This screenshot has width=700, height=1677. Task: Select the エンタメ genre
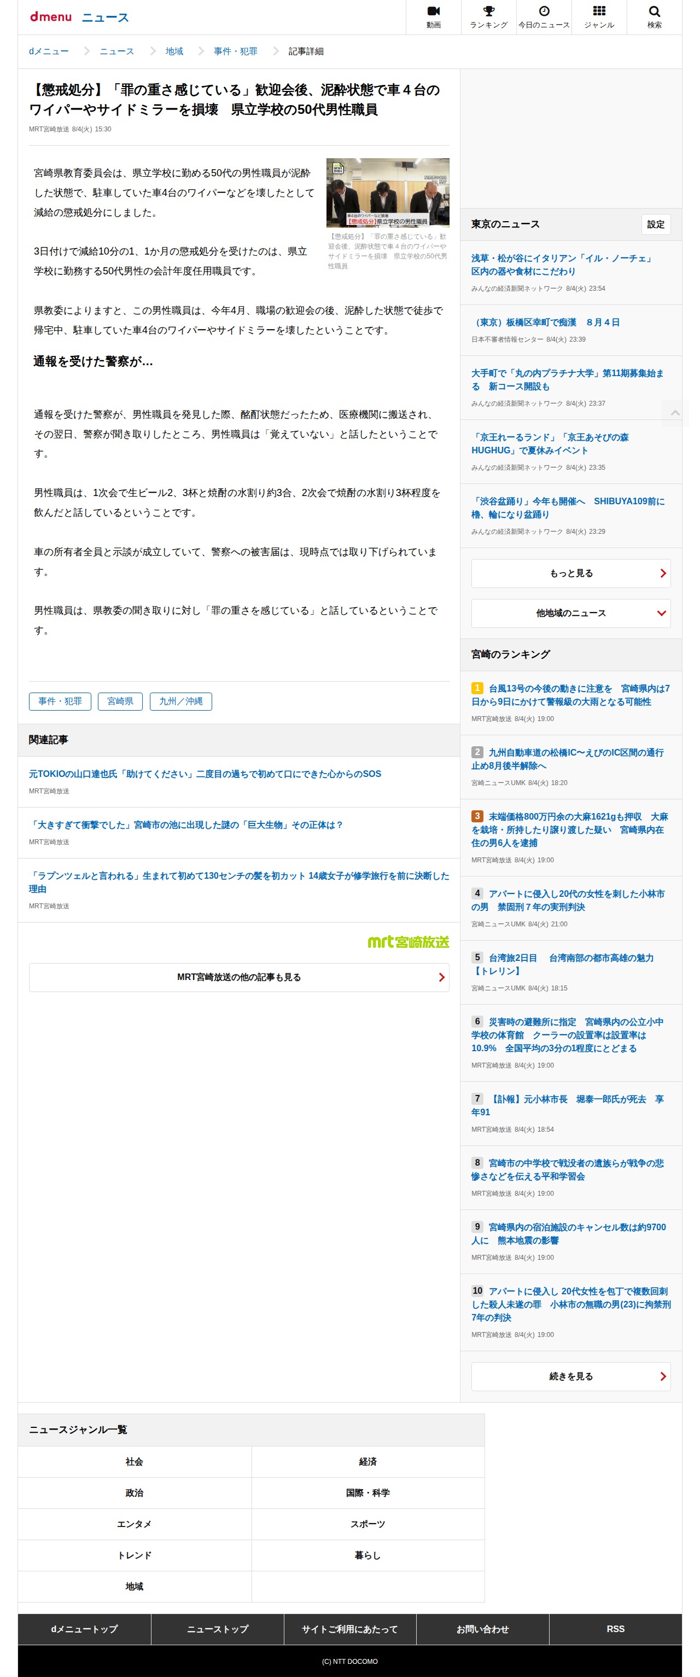click(135, 1524)
